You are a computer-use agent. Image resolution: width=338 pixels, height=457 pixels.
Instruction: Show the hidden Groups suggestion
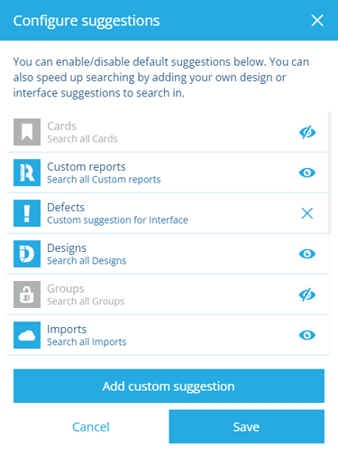[307, 294]
